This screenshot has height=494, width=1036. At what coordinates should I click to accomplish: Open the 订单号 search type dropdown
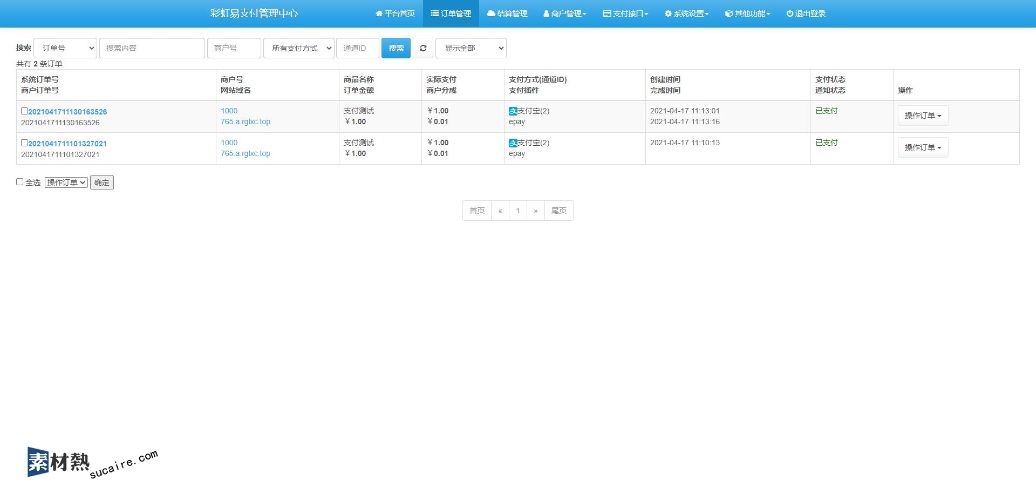click(65, 48)
